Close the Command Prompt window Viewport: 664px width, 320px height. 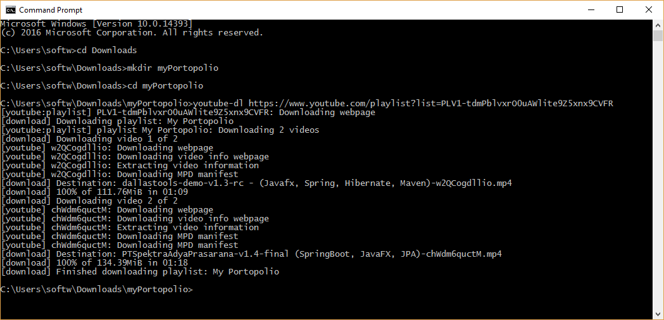(x=648, y=9)
